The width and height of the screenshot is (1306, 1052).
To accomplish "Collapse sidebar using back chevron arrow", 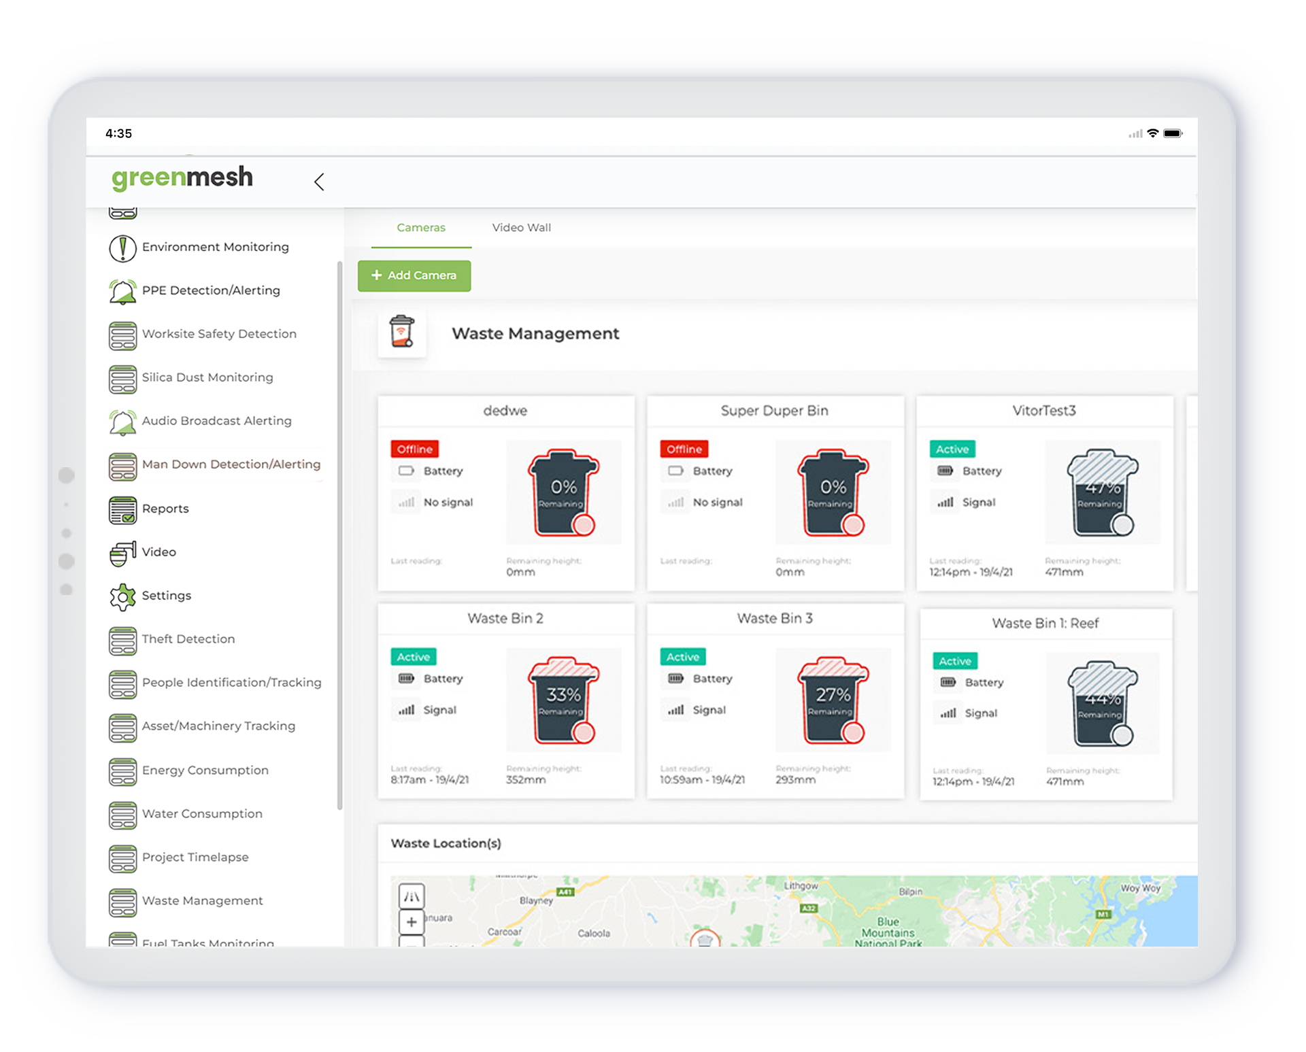I will 319,182.
